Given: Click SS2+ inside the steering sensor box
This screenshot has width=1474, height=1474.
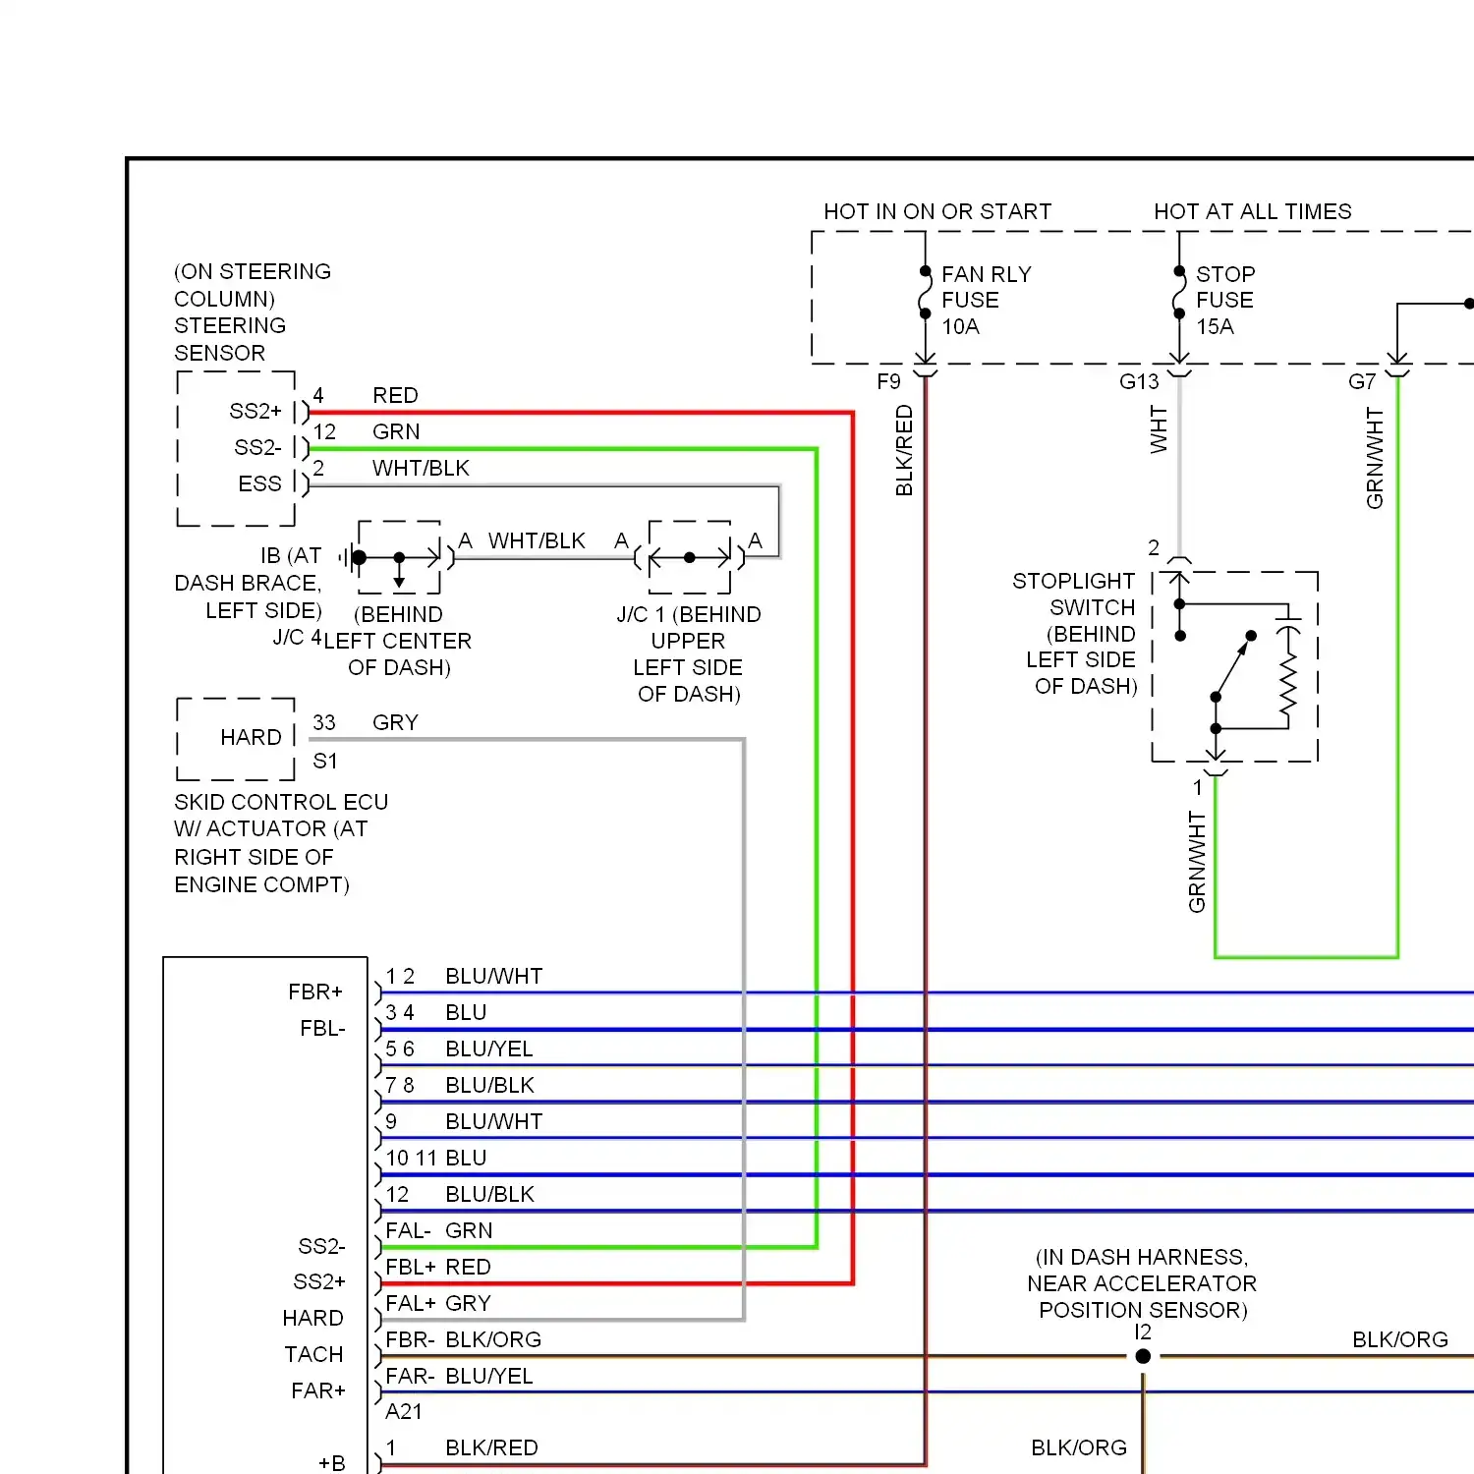Looking at the screenshot, I should coord(255,411).
